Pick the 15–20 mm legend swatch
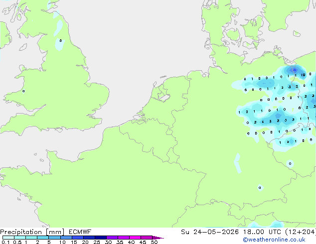 pyautogui.click(x=77, y=238)
